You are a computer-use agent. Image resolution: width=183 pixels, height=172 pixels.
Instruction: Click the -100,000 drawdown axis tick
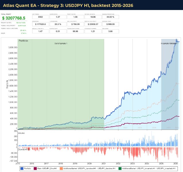(x=14, y=157)
